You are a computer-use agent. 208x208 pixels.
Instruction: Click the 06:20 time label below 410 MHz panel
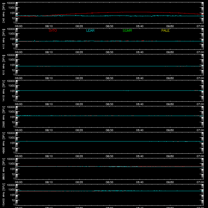79,52
